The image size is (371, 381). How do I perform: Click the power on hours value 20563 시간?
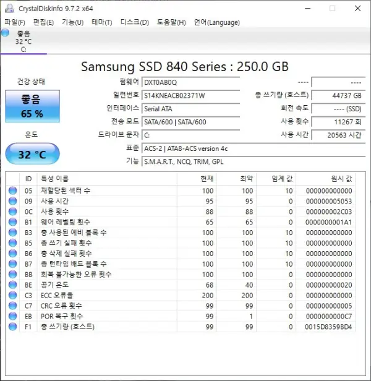pyautogui.click(x=338, y=135)
